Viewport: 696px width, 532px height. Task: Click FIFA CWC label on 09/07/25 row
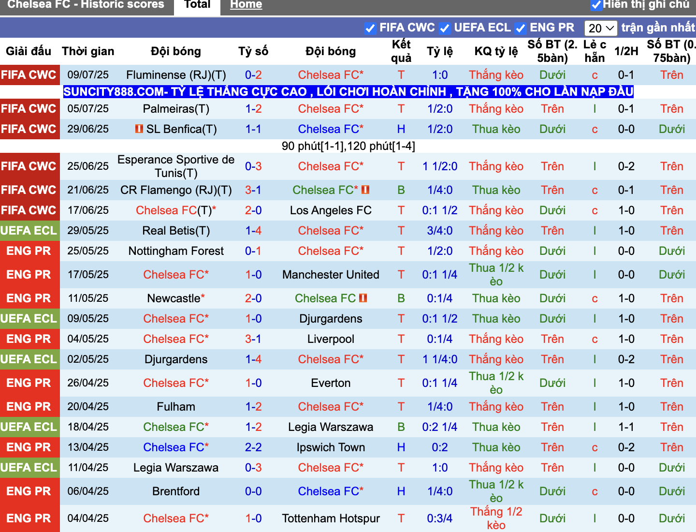(x=29, y=75)
